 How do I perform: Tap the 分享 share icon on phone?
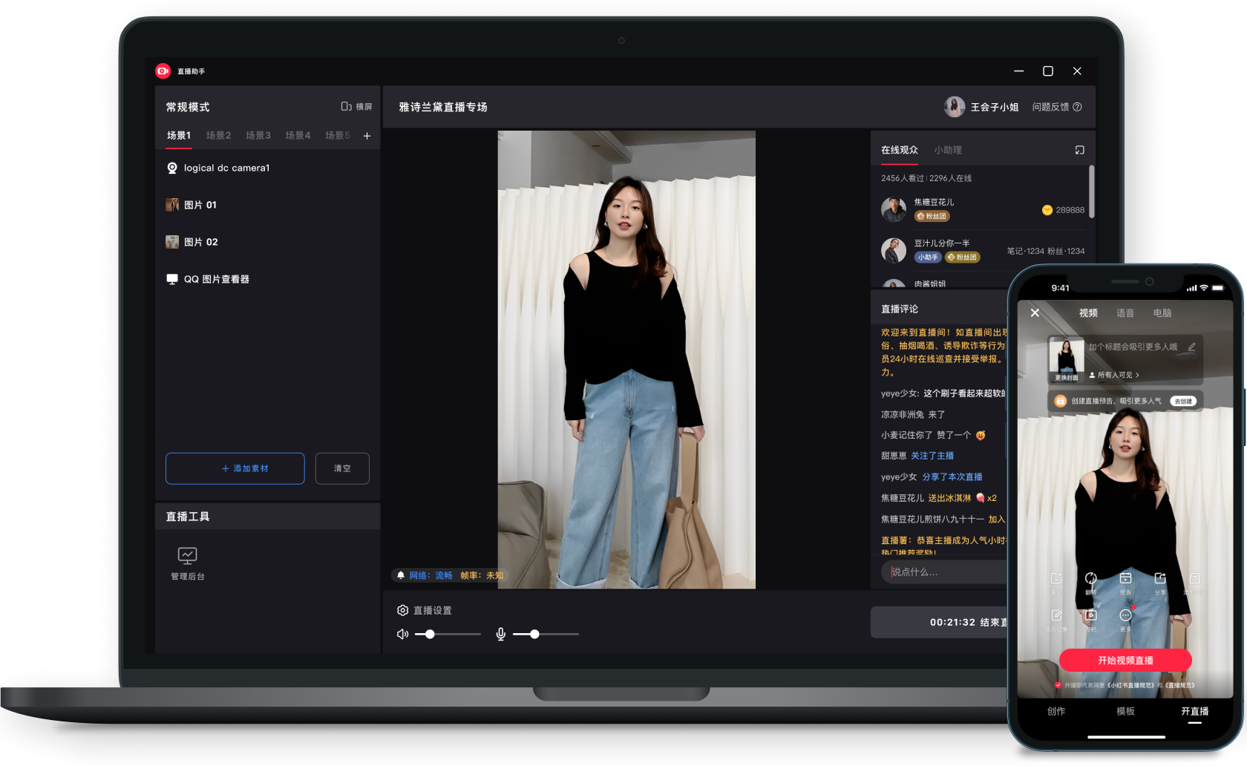pos(1160,579)
